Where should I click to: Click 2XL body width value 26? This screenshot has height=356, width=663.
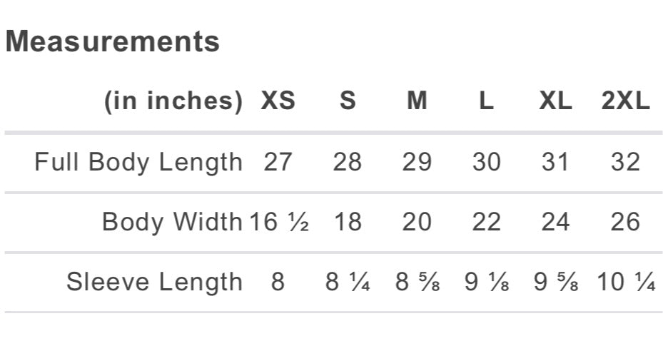tap(625, 222)
